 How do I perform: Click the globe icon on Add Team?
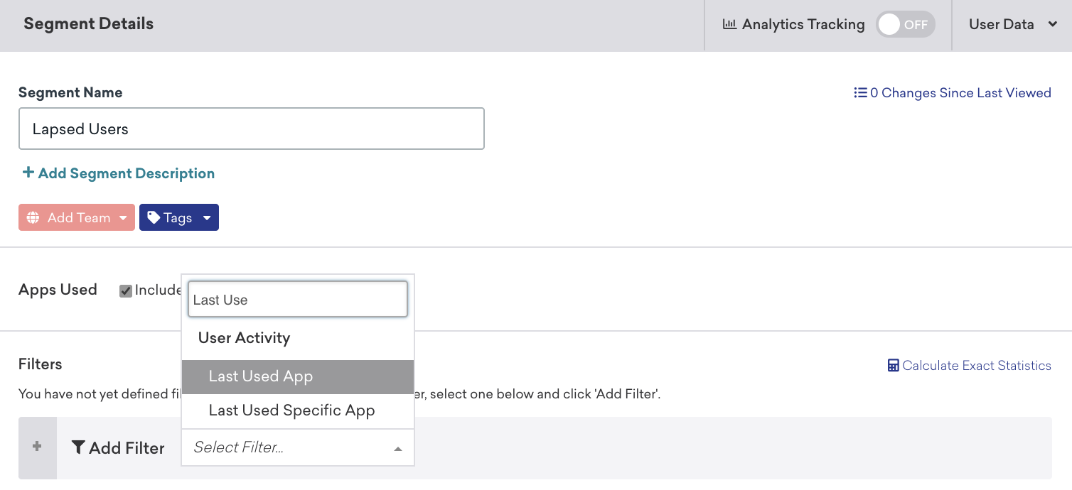[33, 218]
